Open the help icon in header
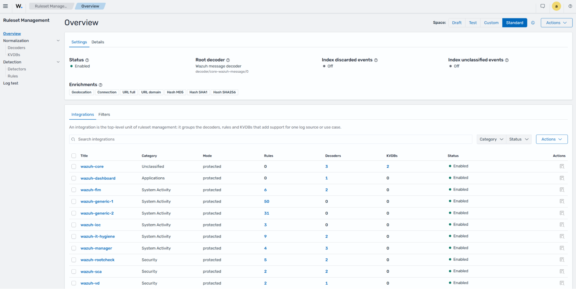Image resolution: width=576 pixels, height=289 pixels. [x=570, y=6]
